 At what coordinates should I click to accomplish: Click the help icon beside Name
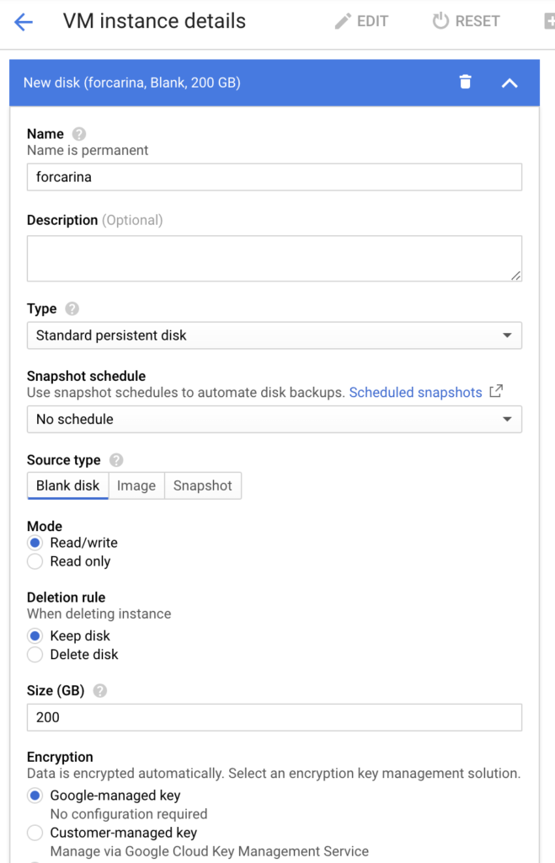(79, 134)
